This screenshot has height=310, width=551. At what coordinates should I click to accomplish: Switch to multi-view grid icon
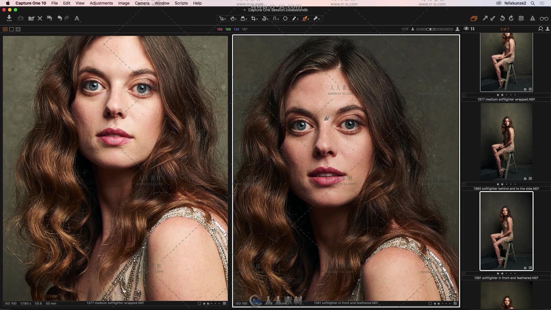pos(5,29)
